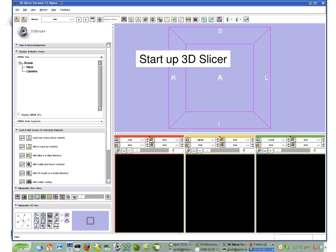The width and height of the screenshot is (336, 252).
Task: Click the redo arrow icon
Action: (x=211, y=19)
